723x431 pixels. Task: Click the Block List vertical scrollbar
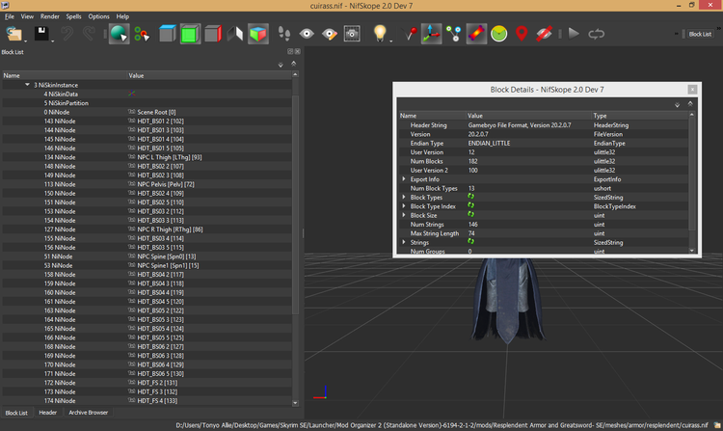coord(295,204)
